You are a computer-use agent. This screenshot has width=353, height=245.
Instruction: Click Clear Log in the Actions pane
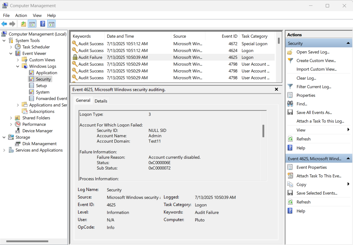(x=306, y=78)
